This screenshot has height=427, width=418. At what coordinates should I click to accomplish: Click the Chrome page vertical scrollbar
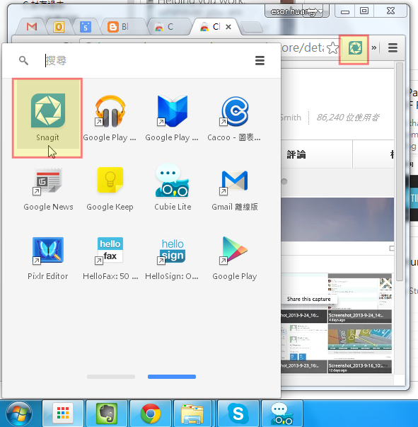(x=399, y=171)
